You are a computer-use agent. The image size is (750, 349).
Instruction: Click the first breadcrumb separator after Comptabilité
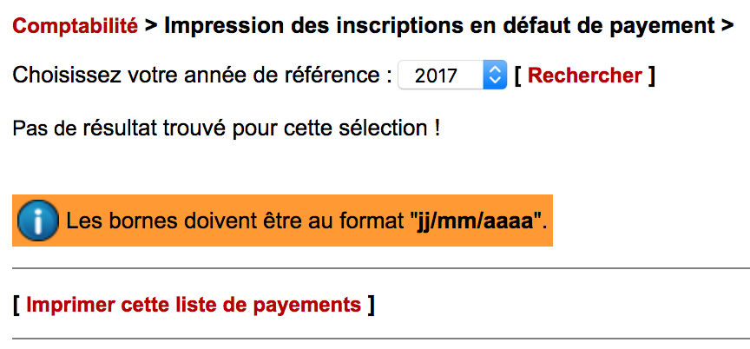[150, 26]
